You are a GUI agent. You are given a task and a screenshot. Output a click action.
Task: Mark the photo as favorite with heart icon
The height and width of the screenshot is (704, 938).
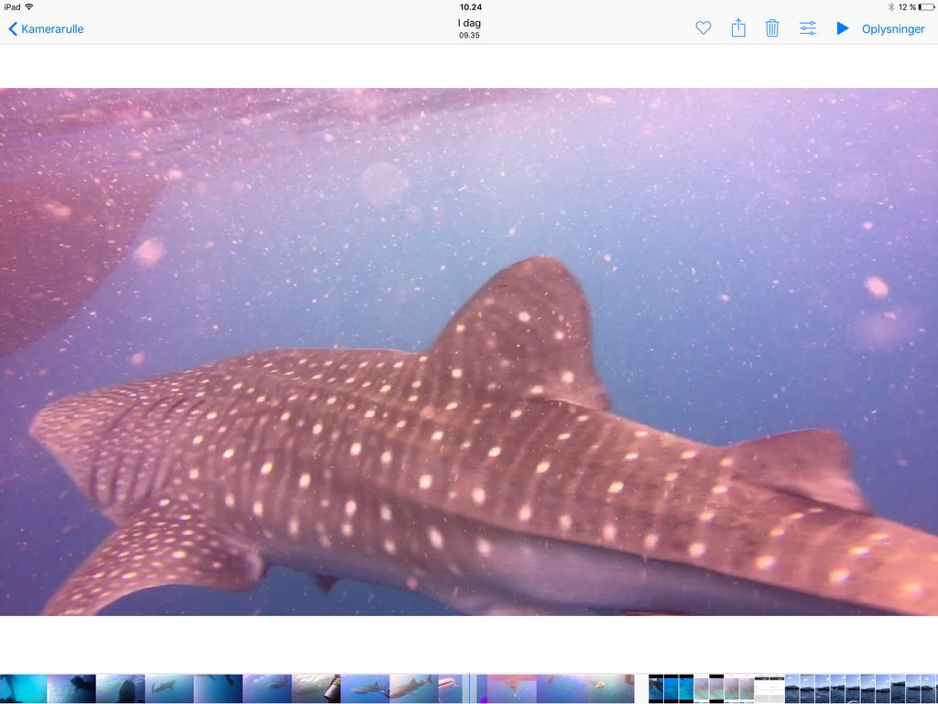pyautogui.click(x=703, y=28)
